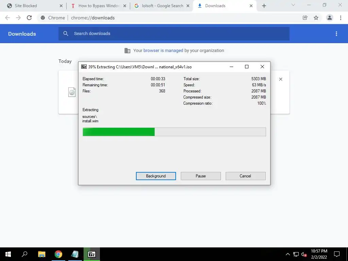348x261 pixels.
Task: Click Chrome icon in taskbar
Action: point(58,254)
